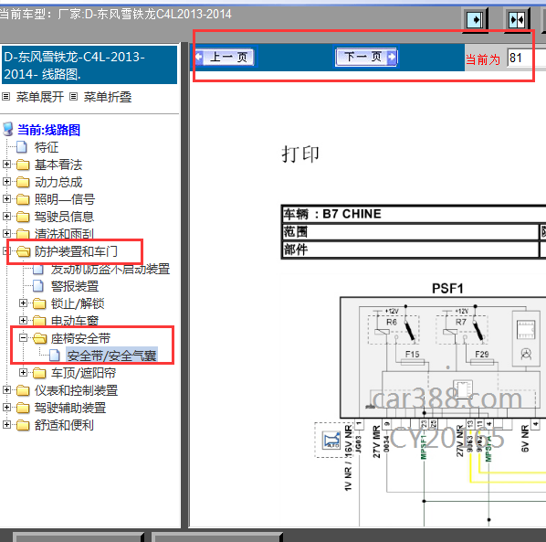Expand the 锁止/解锁 folder
Viewport: 546px width, 542px height.
click(x=24, y=303)
